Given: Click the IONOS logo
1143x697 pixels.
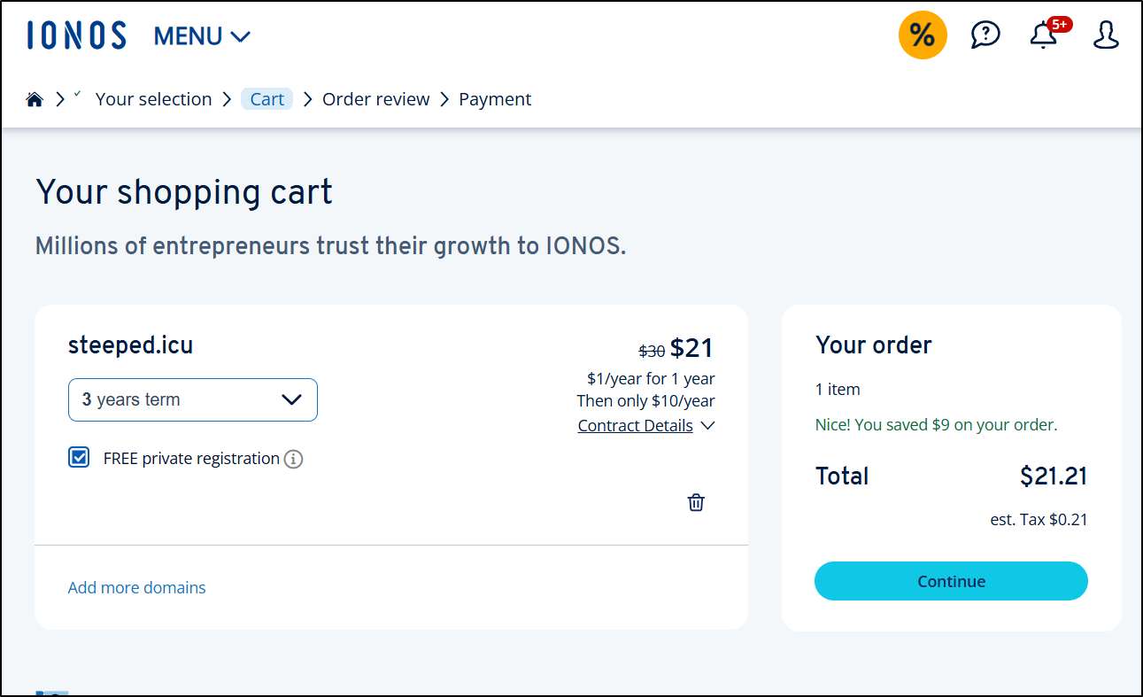Looking at the screenshot, I should click(x=77, y=35).
